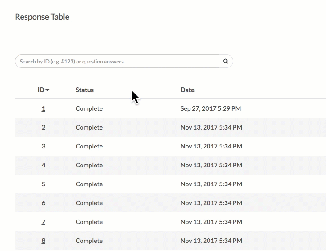This screenshot has height=251, width=326.
Task: Click the search by ID input field
Action: click(x=117, y=61)
